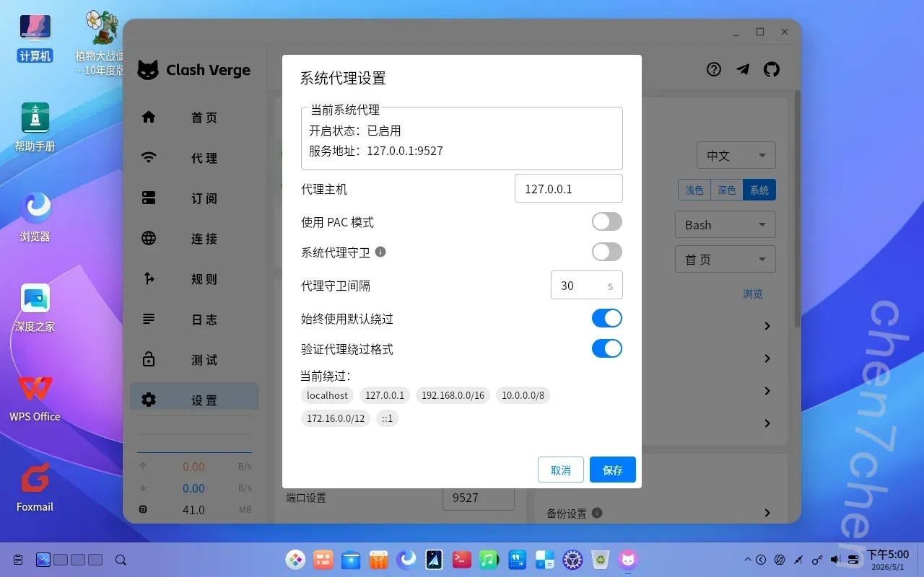This screenshot has width=924, height=577.
Task: Open the 中文 language dropdown
Action: 736,155
